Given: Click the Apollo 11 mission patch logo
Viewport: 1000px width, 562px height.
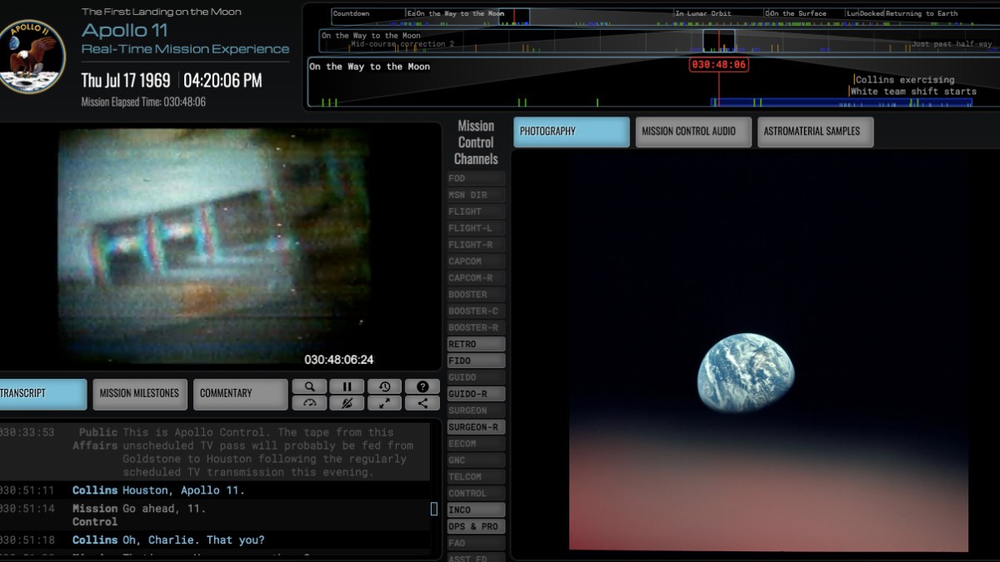Looking at the screenshot, I should (x=32, y=57).
